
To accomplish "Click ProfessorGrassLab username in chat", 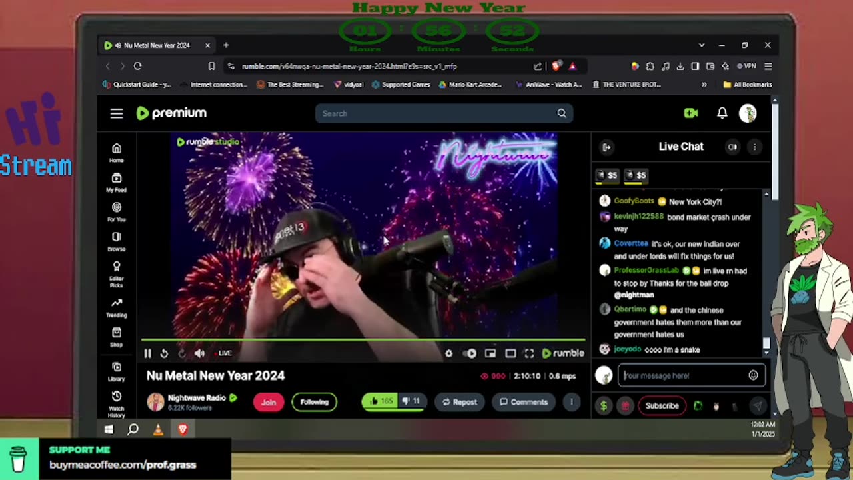I will point(646,271).
